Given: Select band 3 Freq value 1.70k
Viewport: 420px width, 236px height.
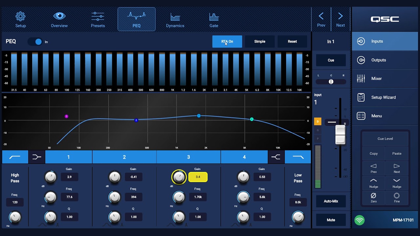Looking at the screenshot, I should point(198,197).
